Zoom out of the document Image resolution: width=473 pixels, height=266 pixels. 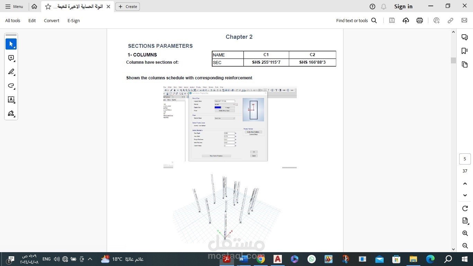(465, 246)
